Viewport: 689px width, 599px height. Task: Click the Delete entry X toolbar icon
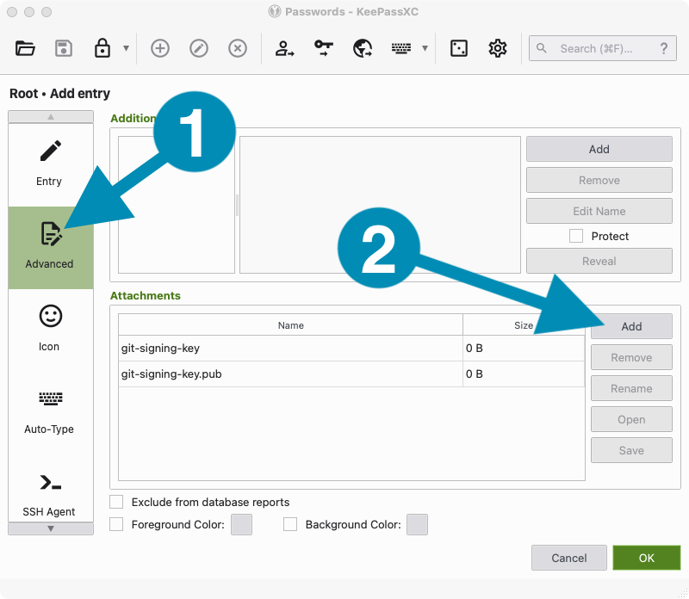pyautogui.click(x=238, y=48)
